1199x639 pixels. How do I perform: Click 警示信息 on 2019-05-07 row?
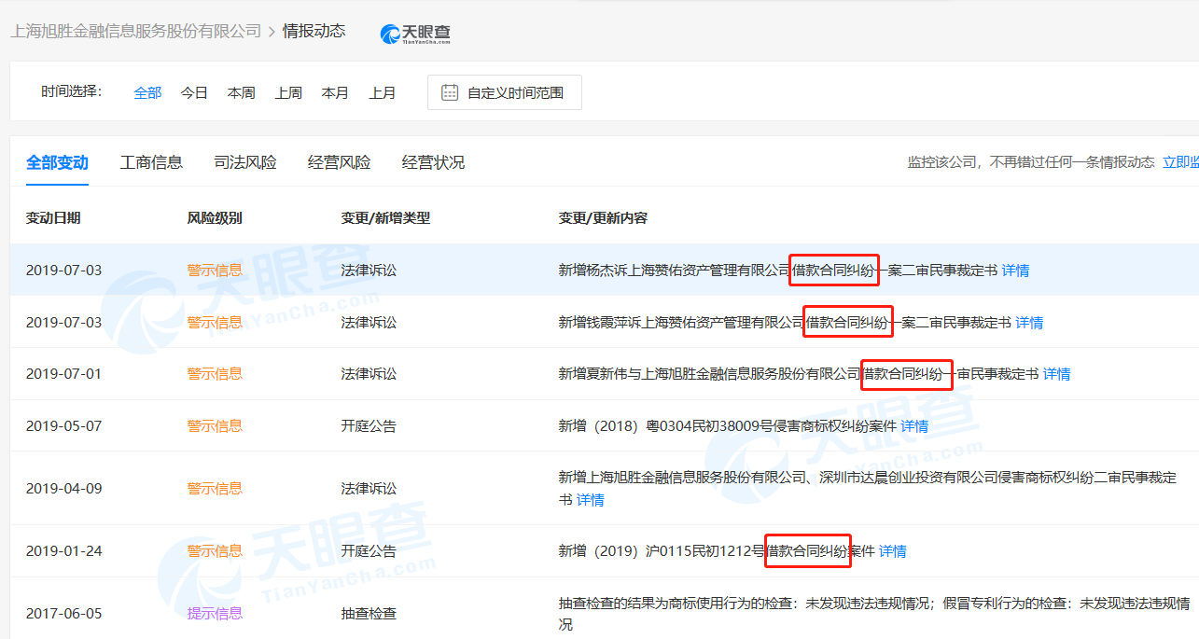pos(215,426)
